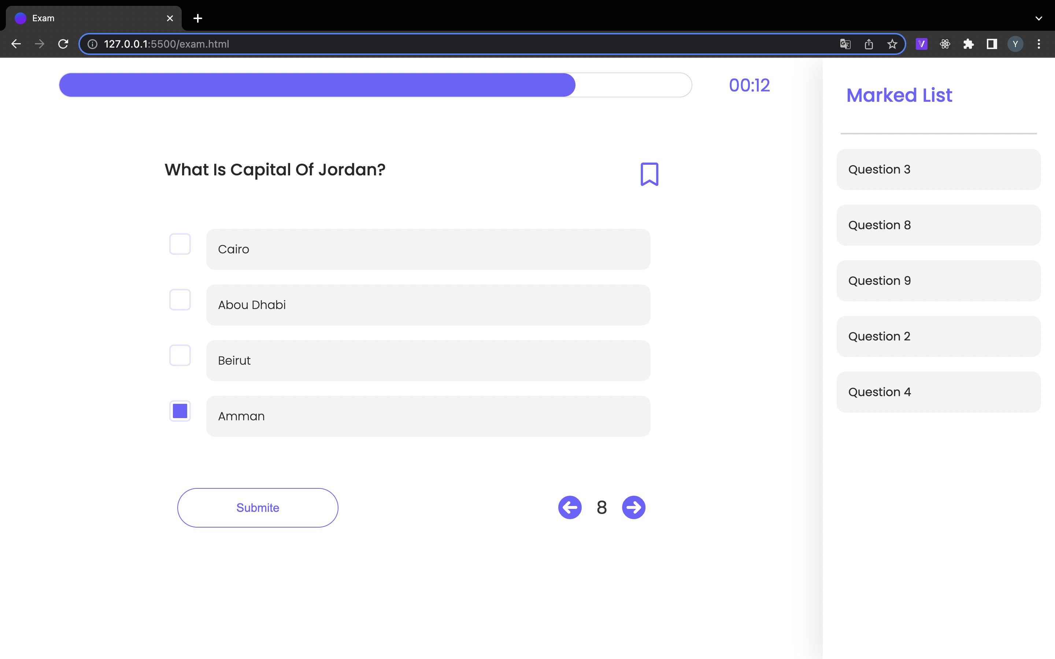The width and height of the screenshot is (1055, 659).
Task: Open the site info panel in address bar
Action: [92, 44]
